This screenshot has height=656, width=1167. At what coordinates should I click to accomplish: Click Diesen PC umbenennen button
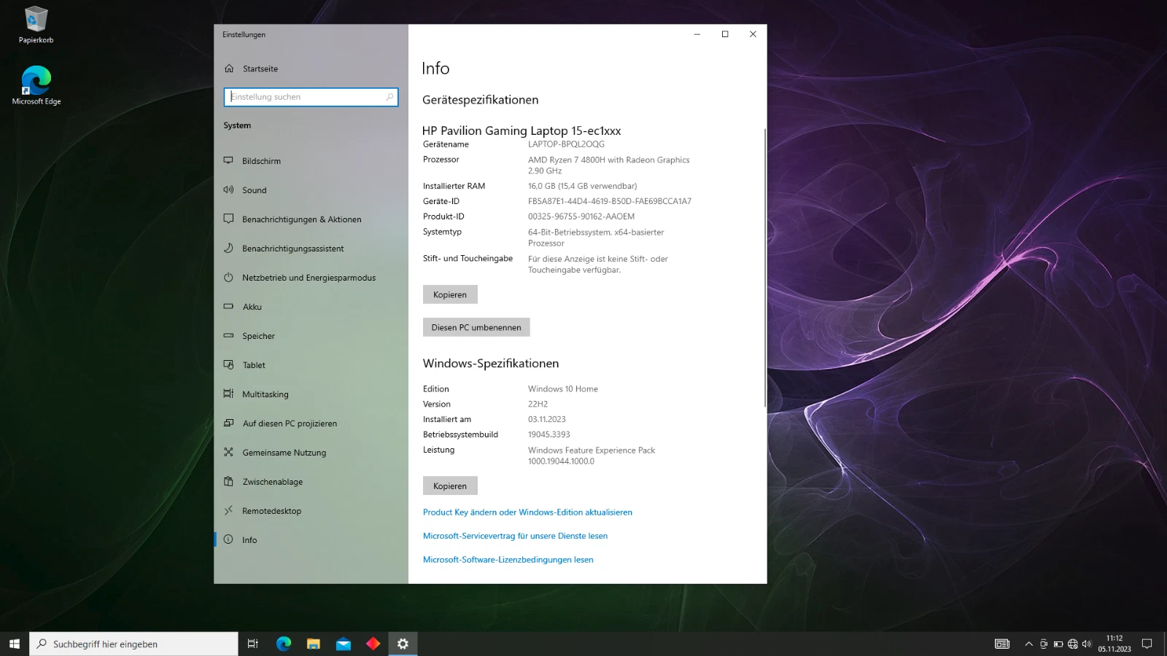coord(476,327)
